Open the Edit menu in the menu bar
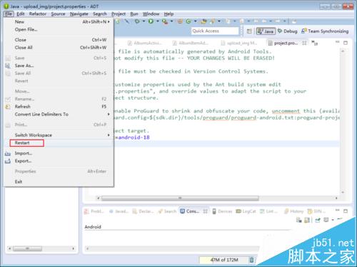Image resolution: width=357 pixels, height=267 pixels. [21, 14]
